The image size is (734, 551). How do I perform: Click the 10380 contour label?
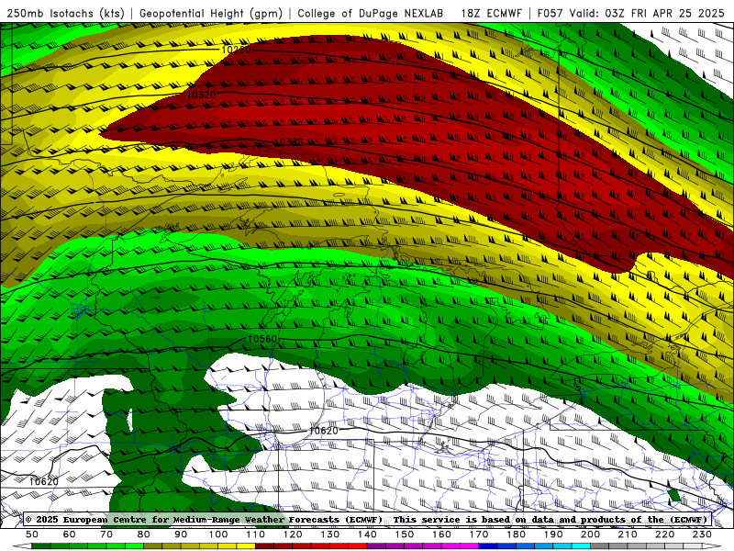point(288,141)
